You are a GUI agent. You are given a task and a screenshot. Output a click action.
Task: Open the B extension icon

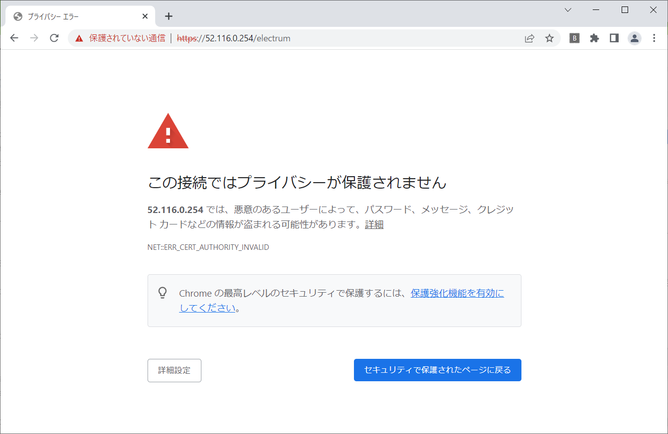(574, 38)
